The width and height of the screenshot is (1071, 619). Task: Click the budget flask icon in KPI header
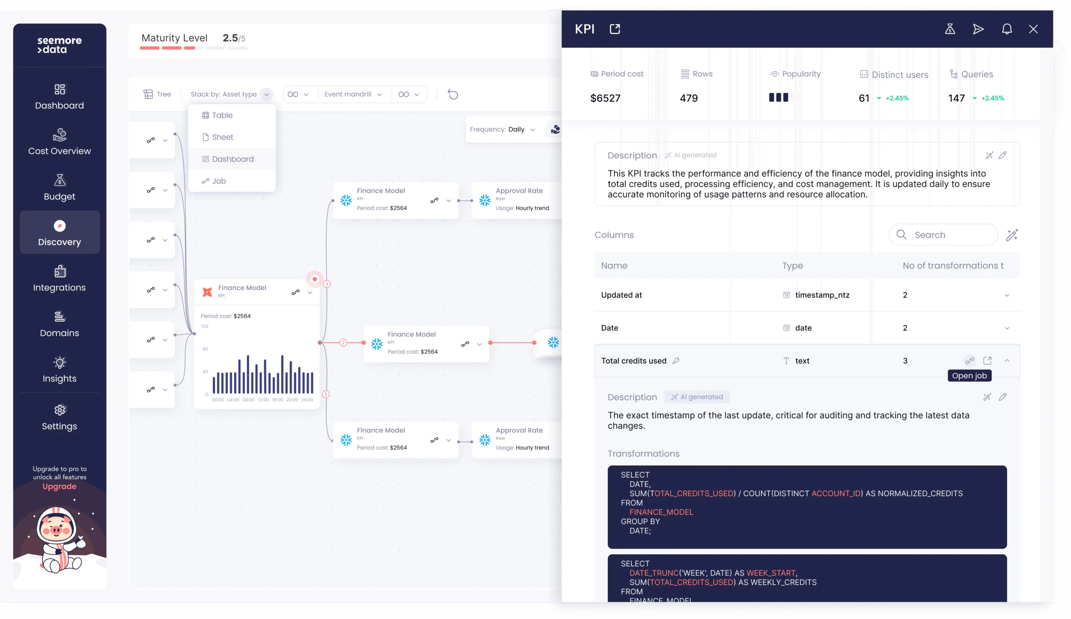pos(950,29)
